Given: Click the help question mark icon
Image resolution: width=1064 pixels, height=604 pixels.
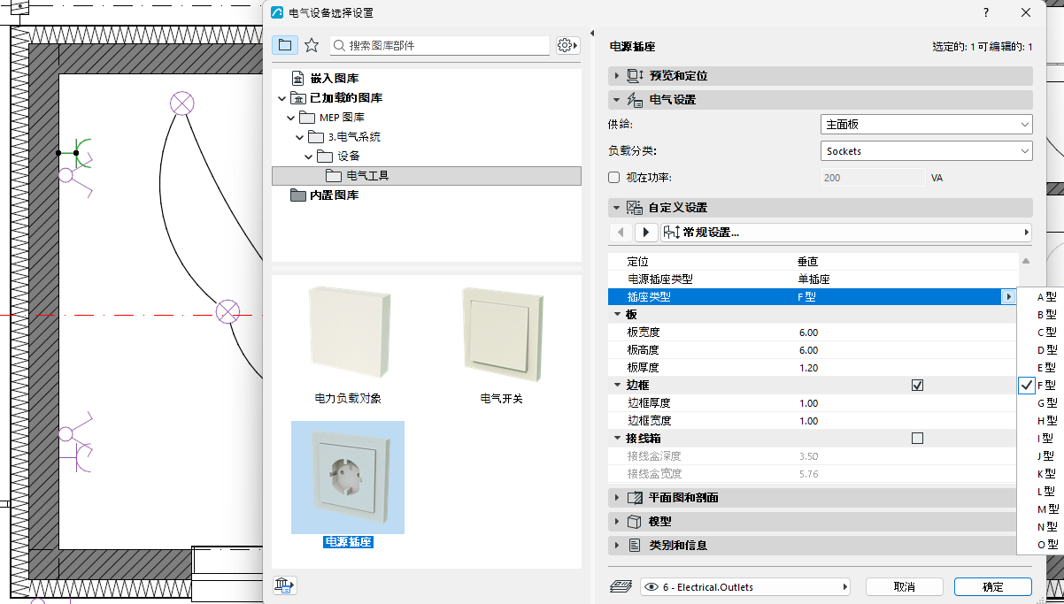Looking at the screenshot, I should pyautogui.click(x=986, y=12).
